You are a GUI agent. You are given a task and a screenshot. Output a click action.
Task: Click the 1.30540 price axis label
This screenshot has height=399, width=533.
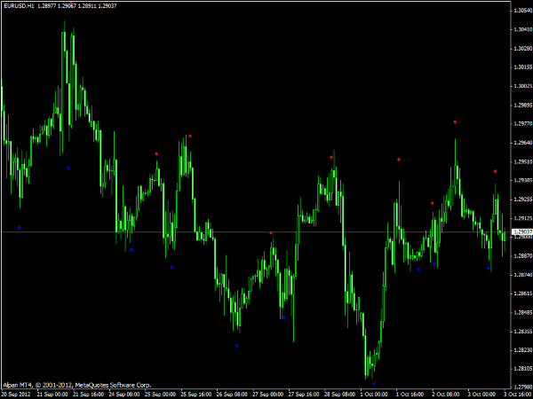pyautogui.click(x=523, y=11)
